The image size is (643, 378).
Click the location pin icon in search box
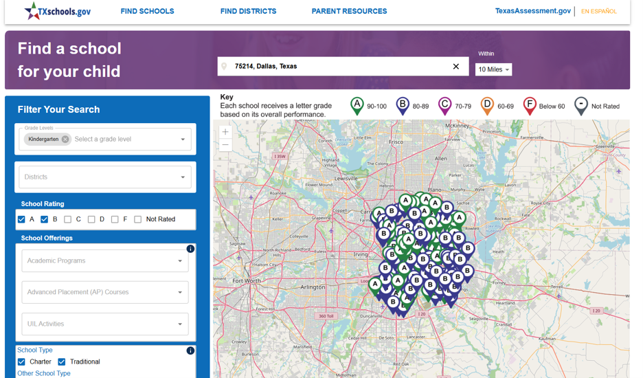pyautogui.click(x=224, y=67)
